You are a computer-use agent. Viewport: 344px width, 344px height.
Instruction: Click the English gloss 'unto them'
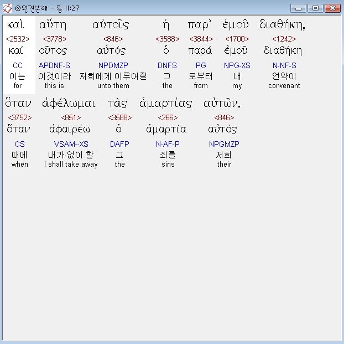point(113,85)
